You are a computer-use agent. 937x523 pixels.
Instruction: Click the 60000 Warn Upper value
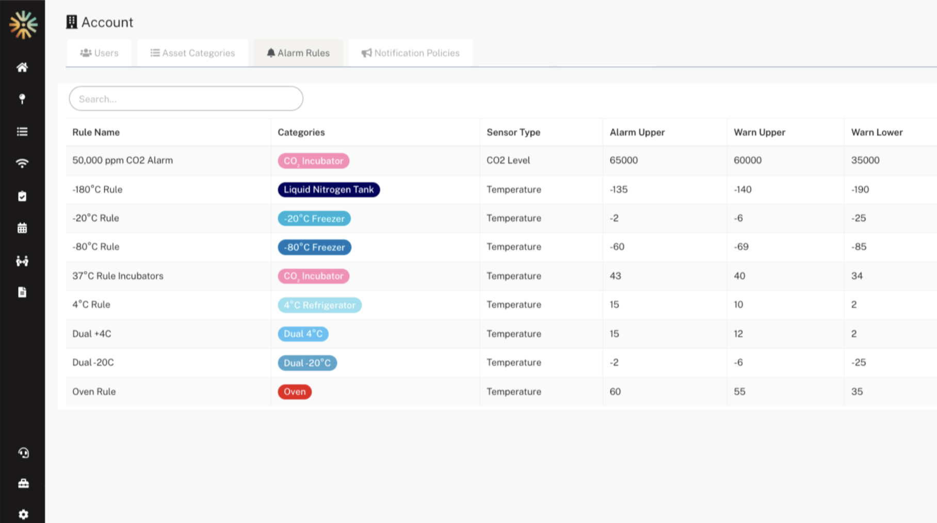[x=748, y=160]
